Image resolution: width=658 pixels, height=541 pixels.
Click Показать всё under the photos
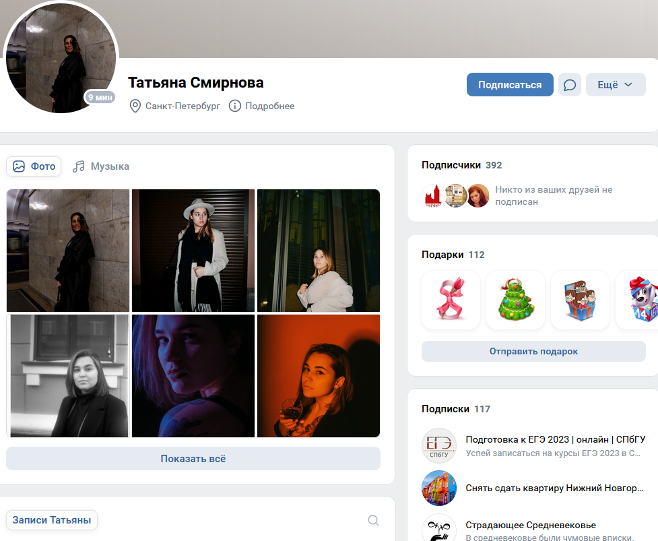(x=193, y=459)
